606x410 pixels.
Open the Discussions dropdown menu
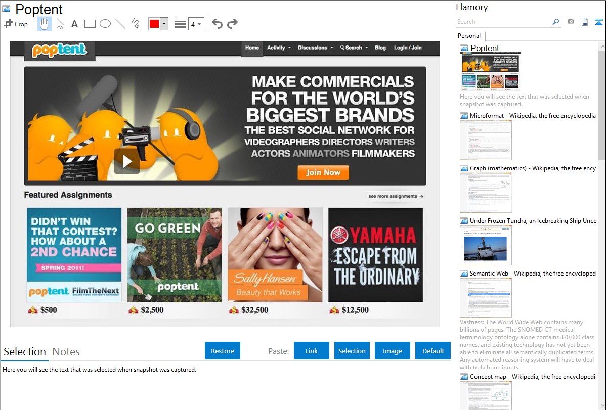tap(315, 48)
